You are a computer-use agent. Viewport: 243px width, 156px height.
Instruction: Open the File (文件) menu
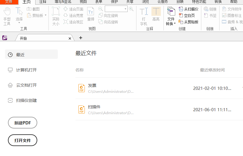[9, 2]
